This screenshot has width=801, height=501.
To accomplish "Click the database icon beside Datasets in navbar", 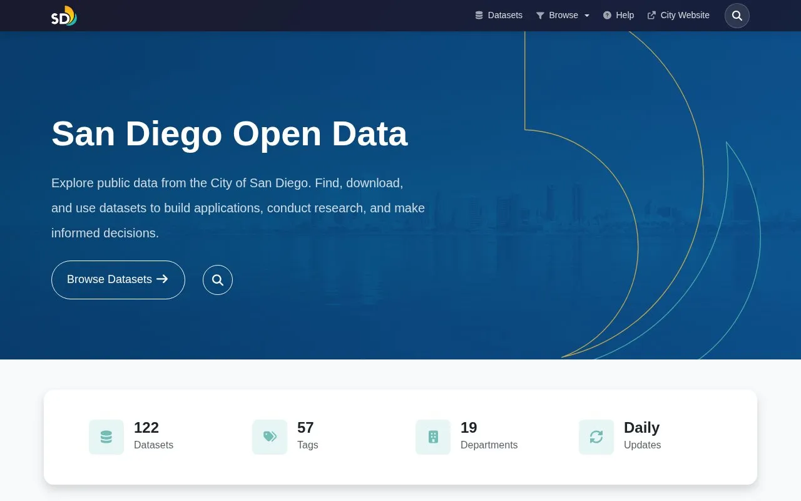I will coord(479,15).
